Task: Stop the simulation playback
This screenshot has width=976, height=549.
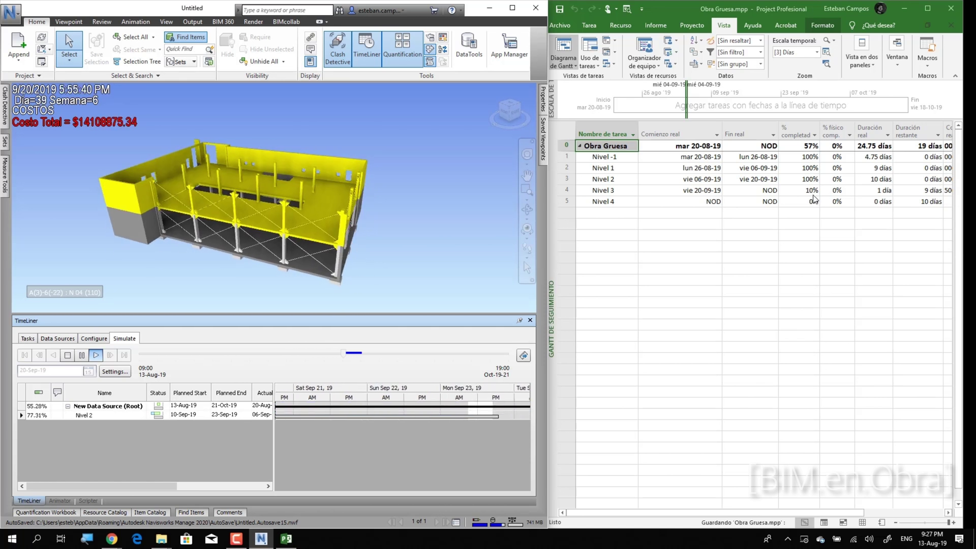Action: coord(68,355)
